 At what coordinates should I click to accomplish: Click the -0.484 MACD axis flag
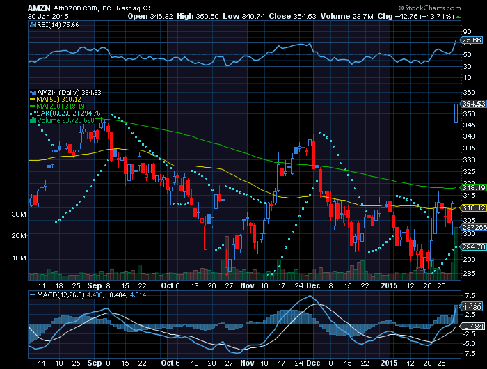(472, 326)
